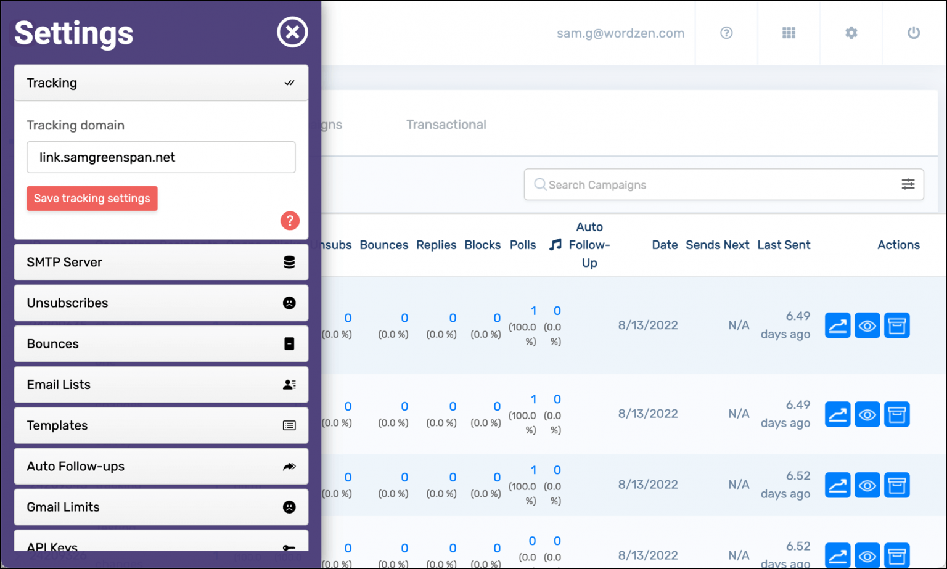Click the eye preview icon on the first campaign
The height and width of the screenshot is (569, 947).
pos(867,325)
